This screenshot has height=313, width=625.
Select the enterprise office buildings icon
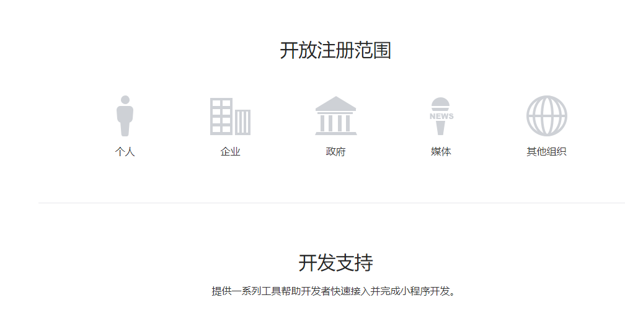coord(230,117)
